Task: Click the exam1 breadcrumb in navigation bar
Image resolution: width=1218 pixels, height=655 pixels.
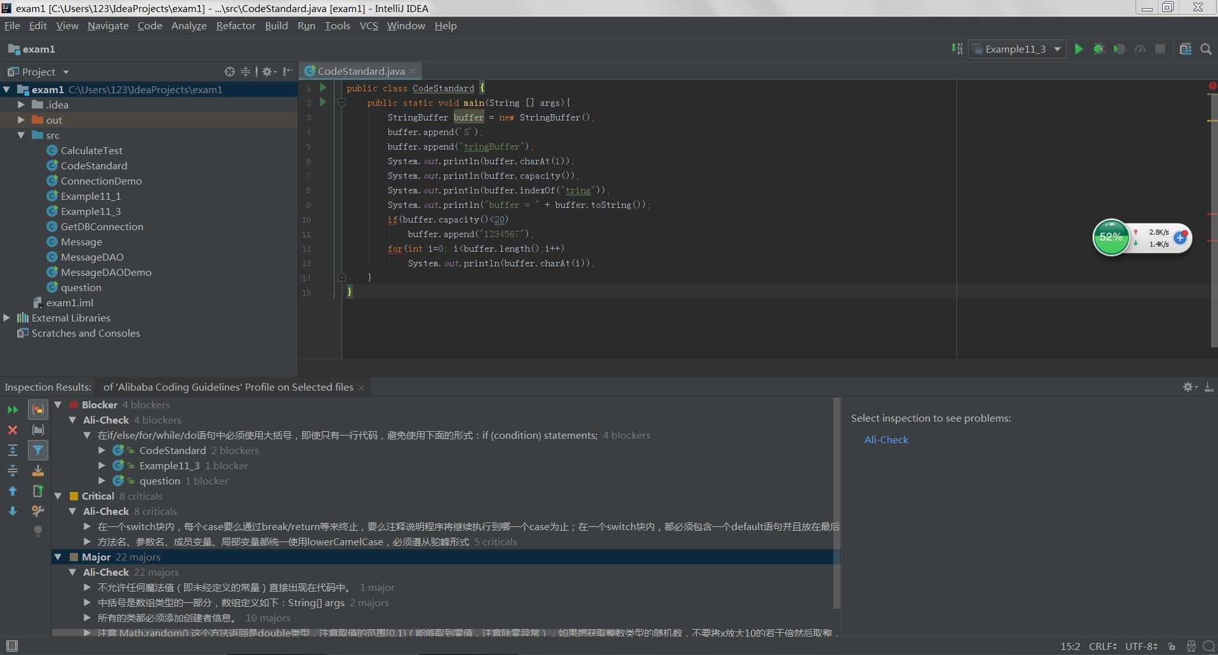Action: point(32,49)
